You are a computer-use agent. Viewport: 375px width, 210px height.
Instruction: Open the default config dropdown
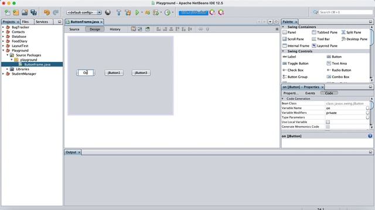pos(84,12)
